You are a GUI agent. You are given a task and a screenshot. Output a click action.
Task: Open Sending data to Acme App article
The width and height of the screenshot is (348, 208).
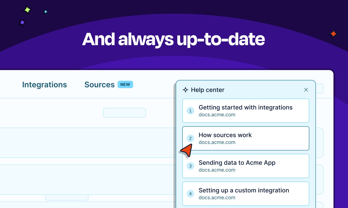point(246,166)
